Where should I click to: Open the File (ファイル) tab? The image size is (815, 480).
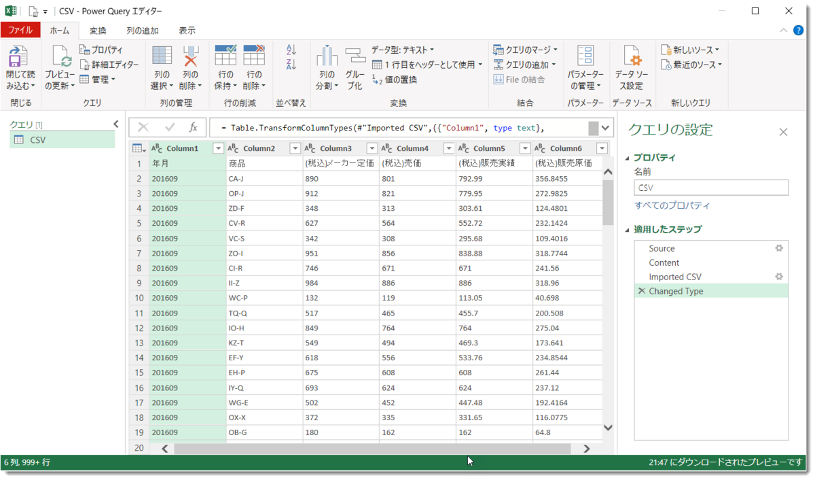click(x=20, y=31)
